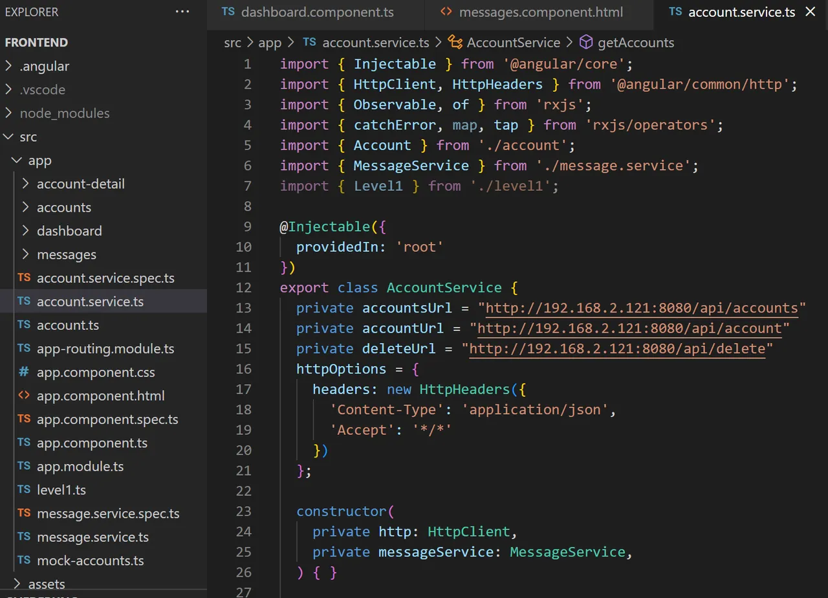
Task: Click the TS file icon in breadcrumb
Action: (x=310, y=43)
